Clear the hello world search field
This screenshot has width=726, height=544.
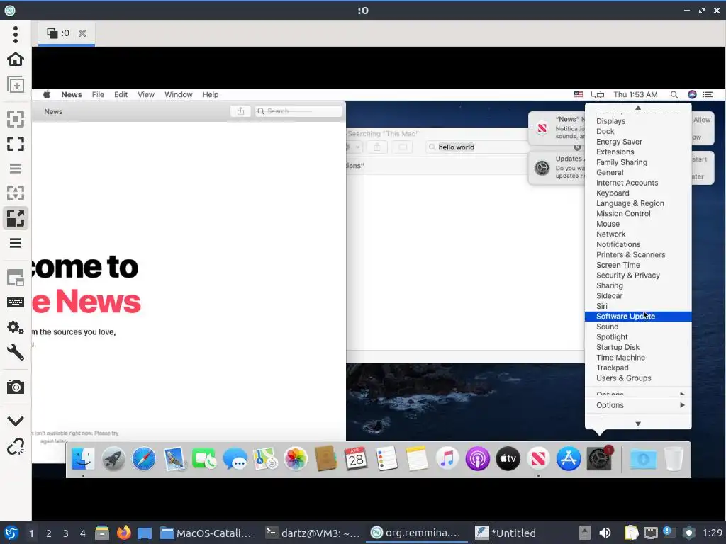[577, 147]
